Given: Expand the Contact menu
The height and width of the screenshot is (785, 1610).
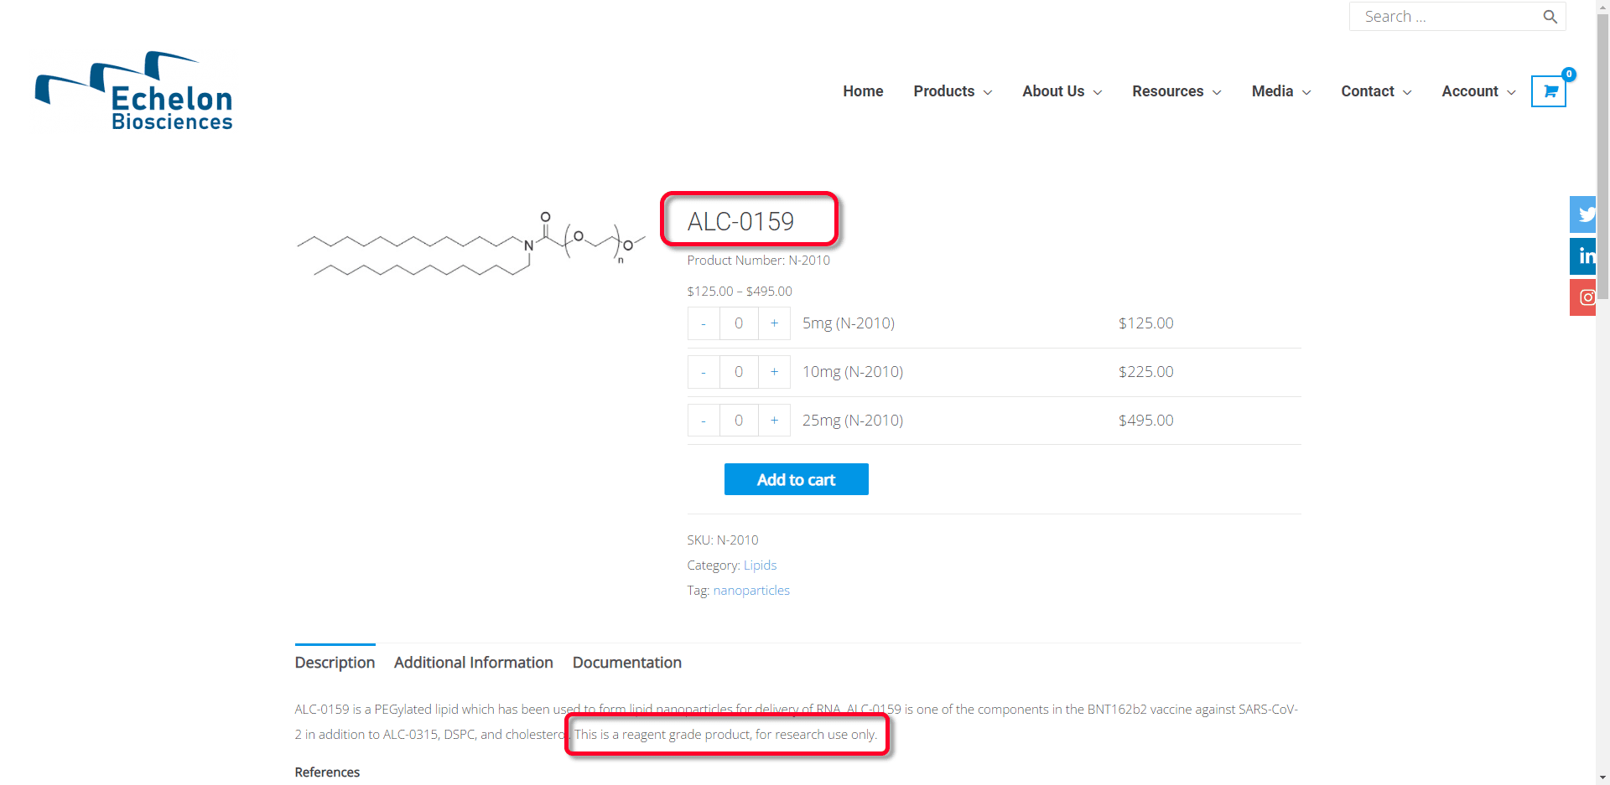Looking at the screenshot, I should click(1376, 91).
